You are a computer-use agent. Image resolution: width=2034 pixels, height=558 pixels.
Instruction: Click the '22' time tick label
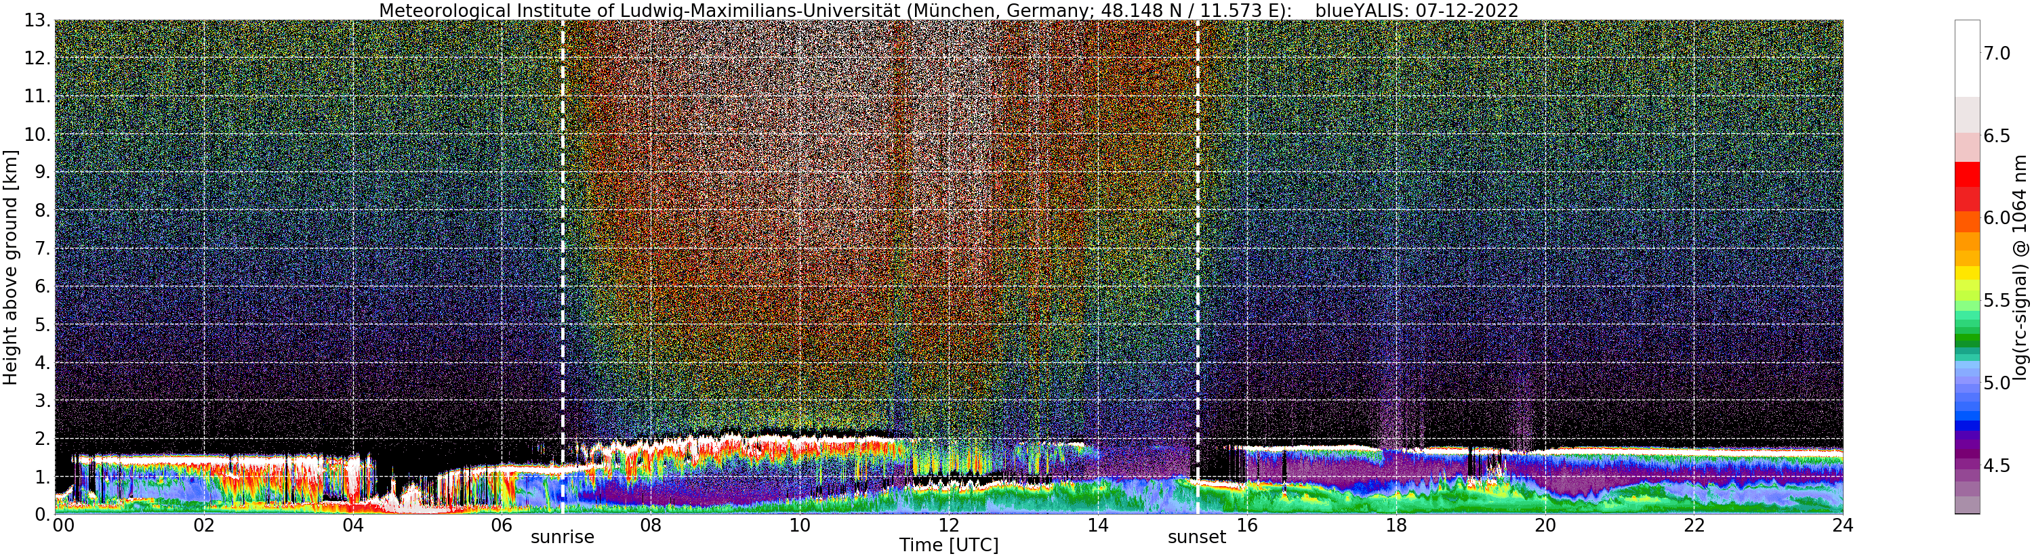tap(1694, 525)
